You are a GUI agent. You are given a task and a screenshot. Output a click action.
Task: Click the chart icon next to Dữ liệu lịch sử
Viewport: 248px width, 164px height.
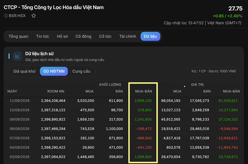[x=17, y=56]
